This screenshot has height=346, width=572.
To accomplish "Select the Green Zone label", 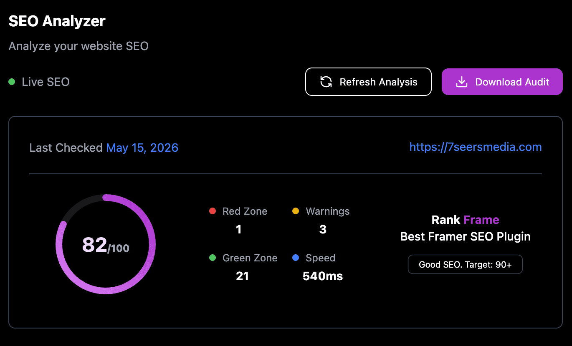I will pyautogui.click(x=250, y=258).
